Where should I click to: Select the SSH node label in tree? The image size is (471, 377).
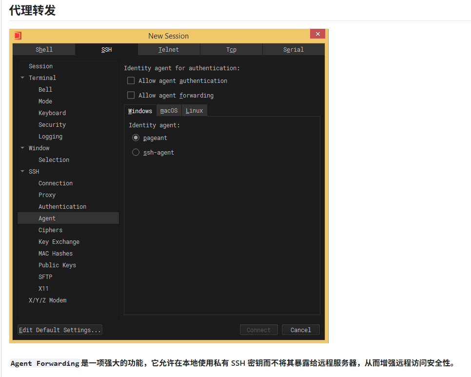pos(34,172)
